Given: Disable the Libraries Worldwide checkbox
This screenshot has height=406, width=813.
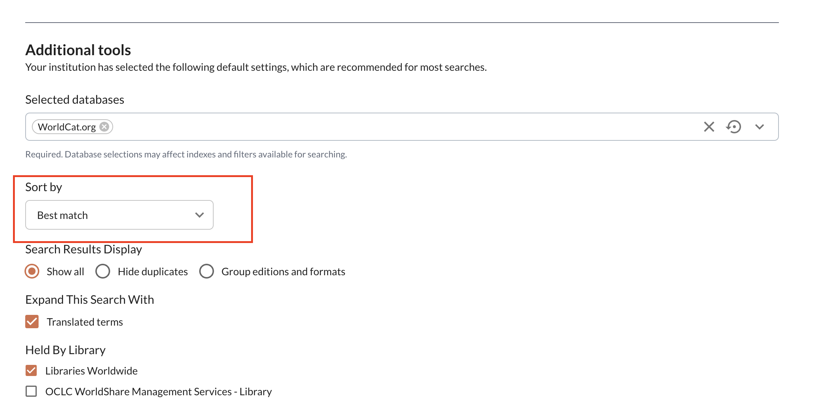Looking at the screenshot, I should pos(31,370).
